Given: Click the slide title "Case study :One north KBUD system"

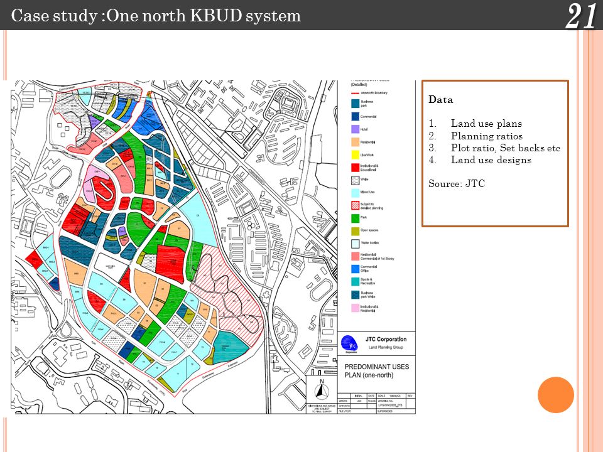Looking at the screenshot, I should click(x=156, y=15).
